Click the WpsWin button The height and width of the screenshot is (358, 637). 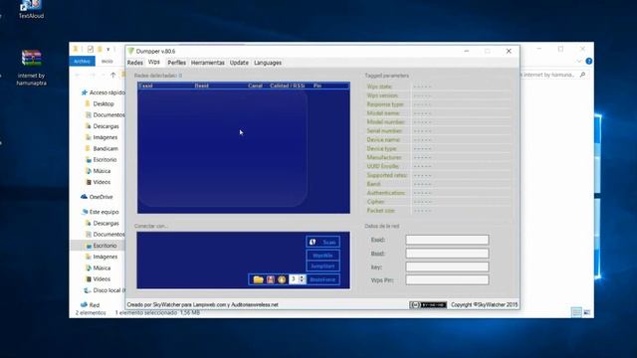(x=322, y=256)
